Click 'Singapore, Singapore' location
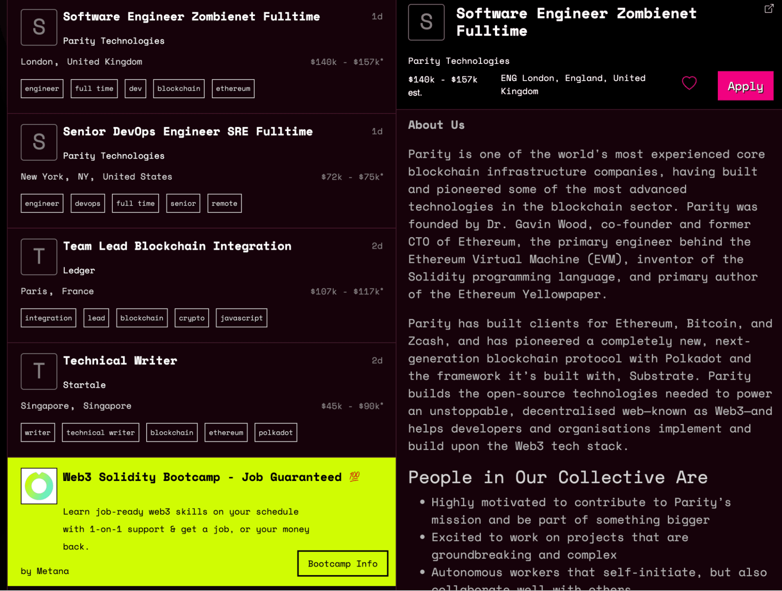The width and height of the screenshot is (782, 591). (76, 406)
